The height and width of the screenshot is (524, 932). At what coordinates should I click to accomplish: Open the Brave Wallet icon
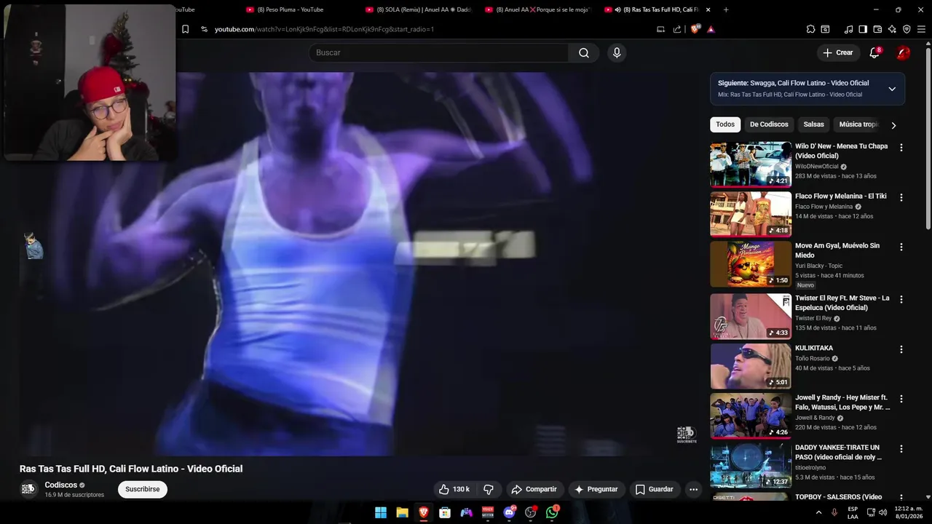[877, 29]
